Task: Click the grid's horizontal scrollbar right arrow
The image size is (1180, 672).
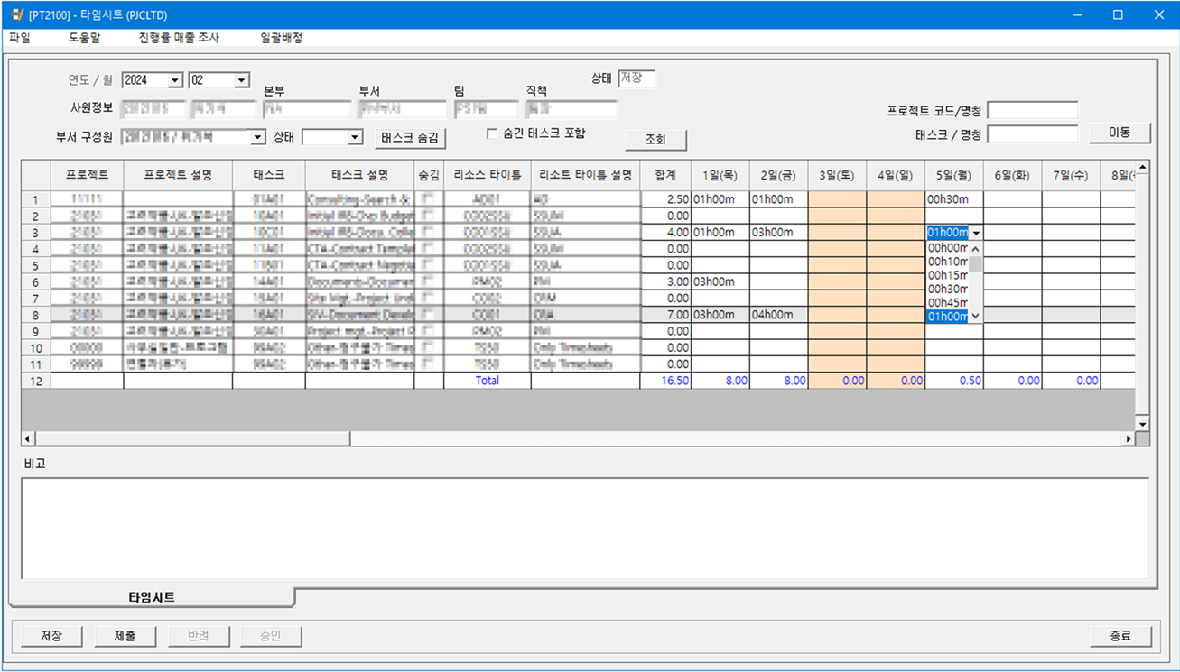Action: pos(1128,439)
